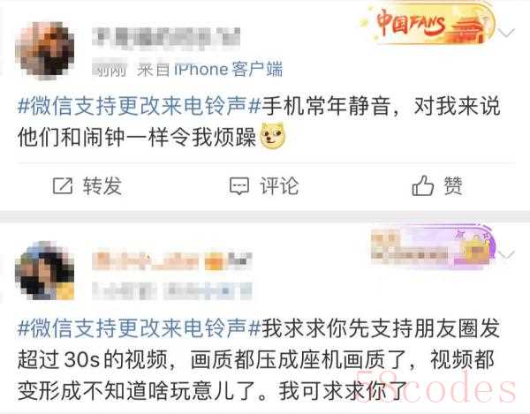
Task: Click the 赞 like label
Action: pos(453,185)
